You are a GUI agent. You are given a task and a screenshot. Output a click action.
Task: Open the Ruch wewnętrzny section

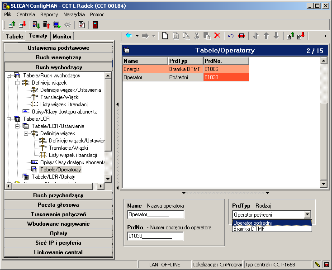click(58, 57)
